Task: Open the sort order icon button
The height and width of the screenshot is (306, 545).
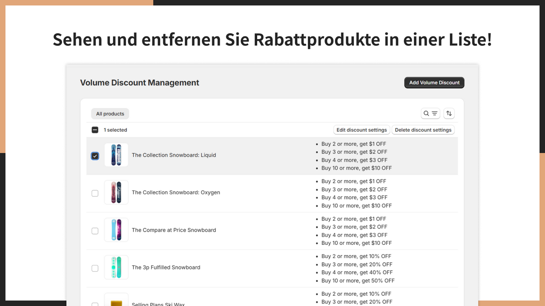Action: [x=449, y=113]
